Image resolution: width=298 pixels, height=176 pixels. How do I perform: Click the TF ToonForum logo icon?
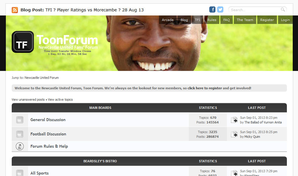tap(23, 42)
